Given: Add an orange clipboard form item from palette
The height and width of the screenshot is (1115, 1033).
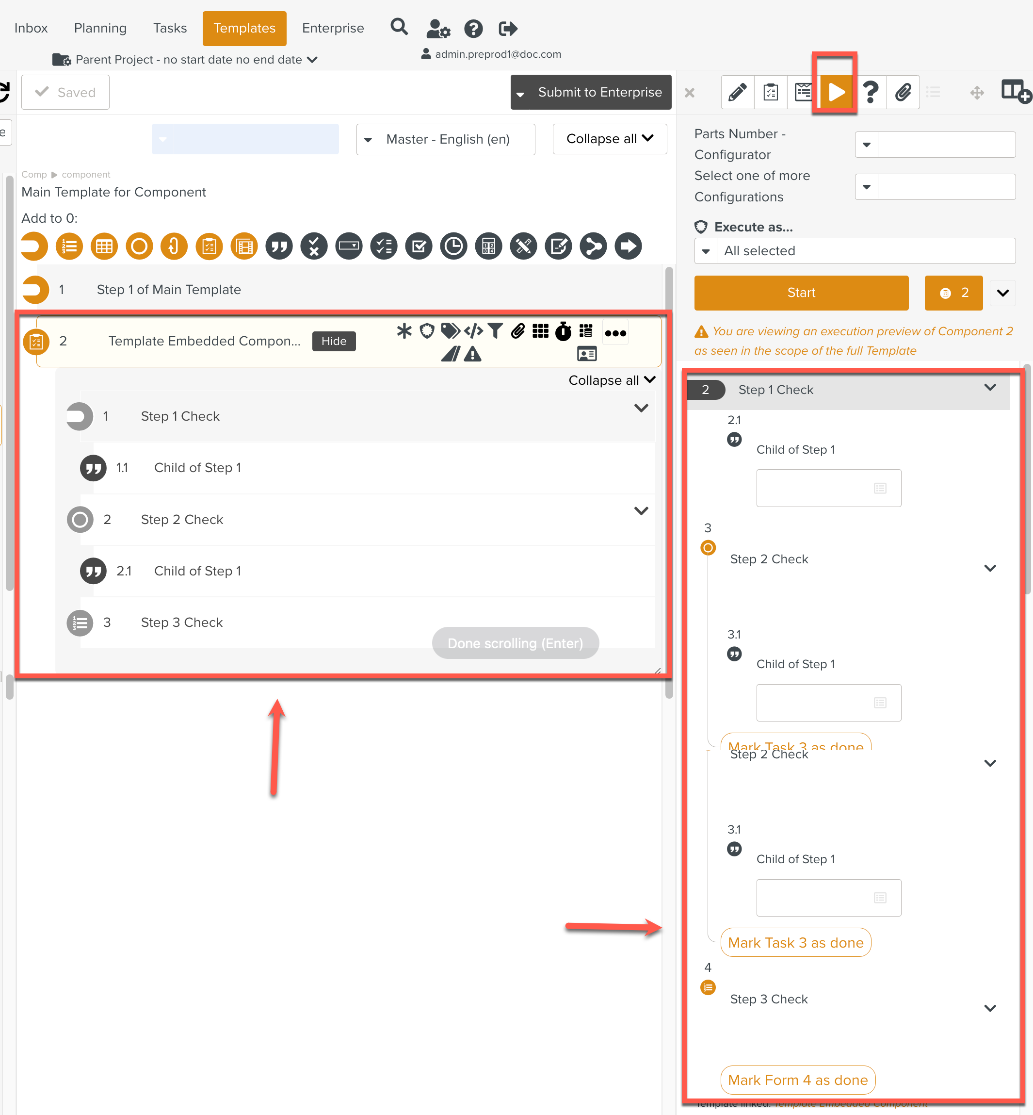Looking at the screenshot, I should tap(209, 246).
